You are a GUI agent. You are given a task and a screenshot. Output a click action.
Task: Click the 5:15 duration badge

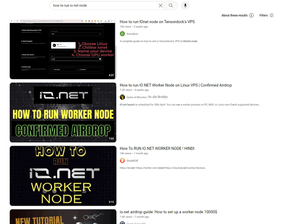point(111,202)
